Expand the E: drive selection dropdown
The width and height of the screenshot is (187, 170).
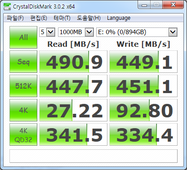(x=173, y=32)
